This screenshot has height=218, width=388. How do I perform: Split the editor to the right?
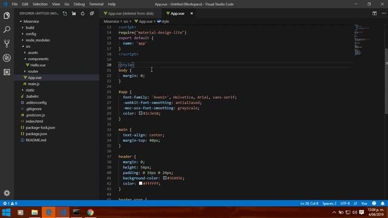375,13
